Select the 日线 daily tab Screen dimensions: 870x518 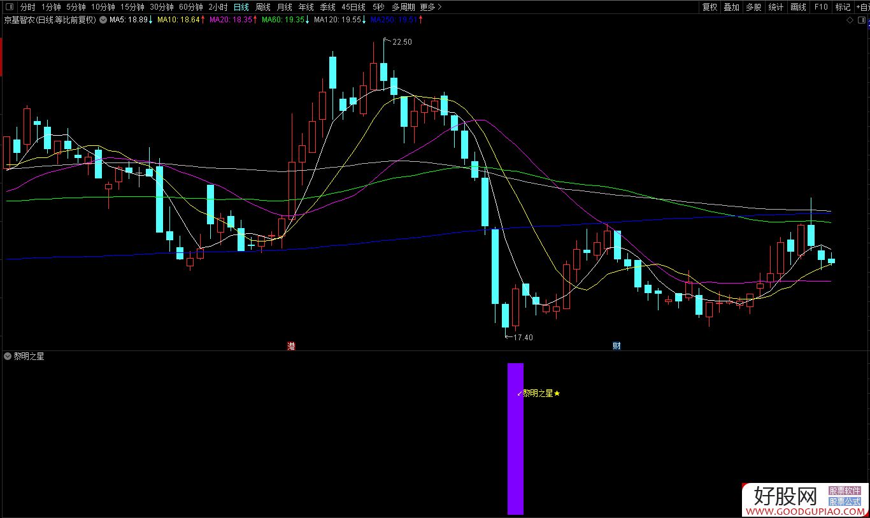pos(241,7)
